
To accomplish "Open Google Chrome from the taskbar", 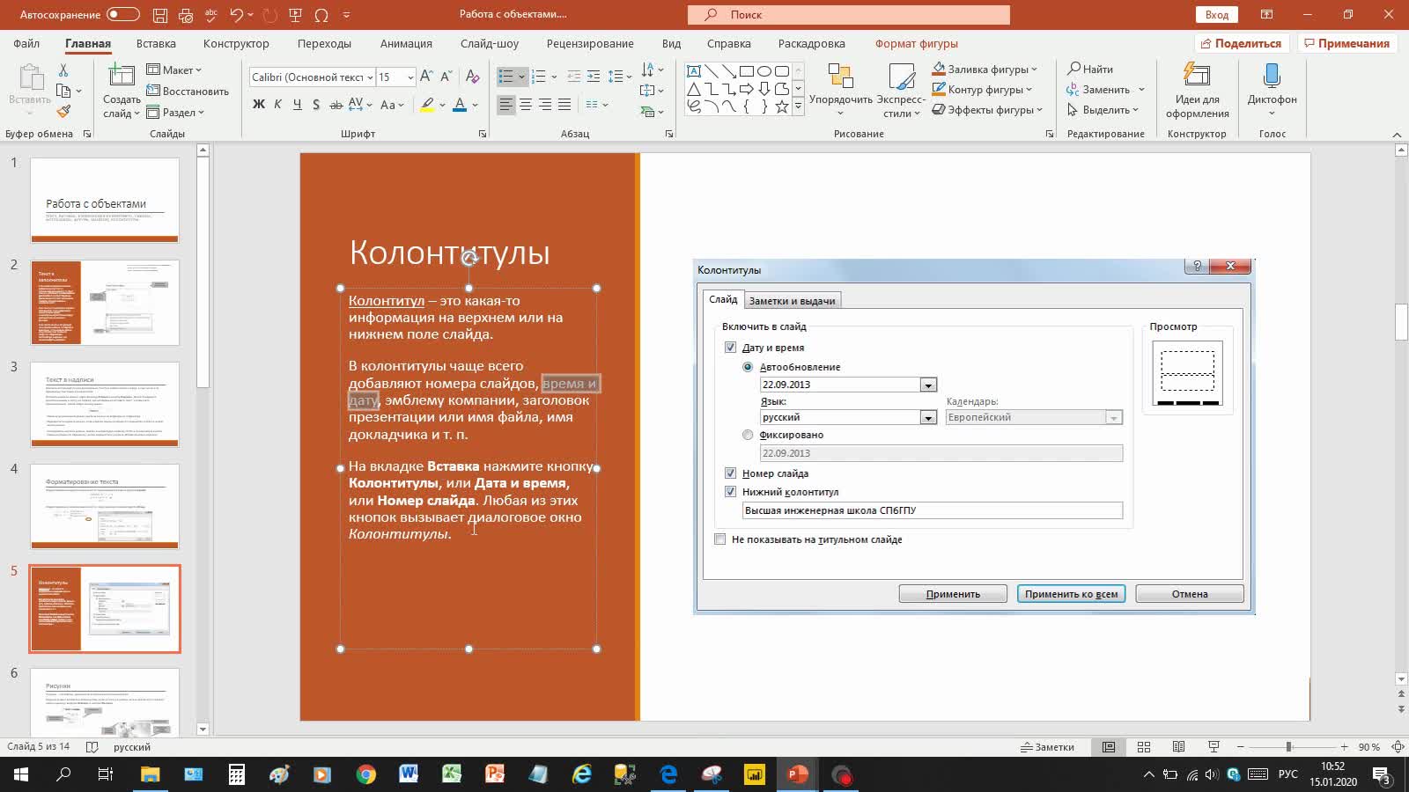I will pyautogui.click(x=365, y=775).
